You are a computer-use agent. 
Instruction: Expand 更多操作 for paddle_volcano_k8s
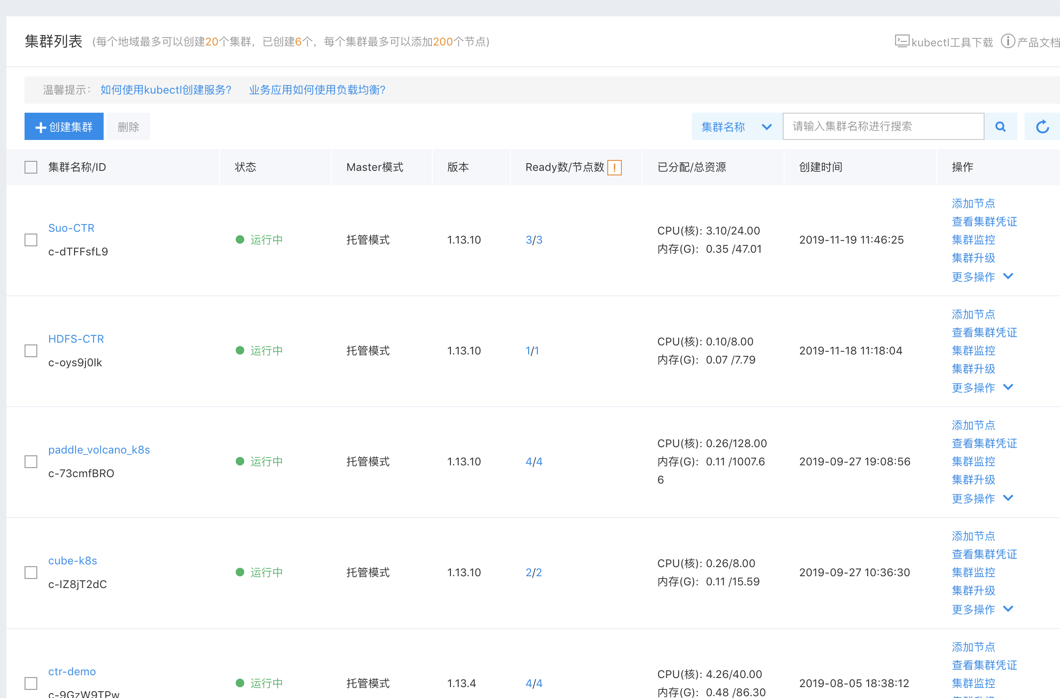[x=983, y=499]
